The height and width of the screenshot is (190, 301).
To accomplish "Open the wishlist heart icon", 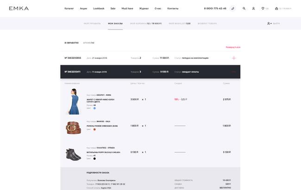I will point(263,8).
